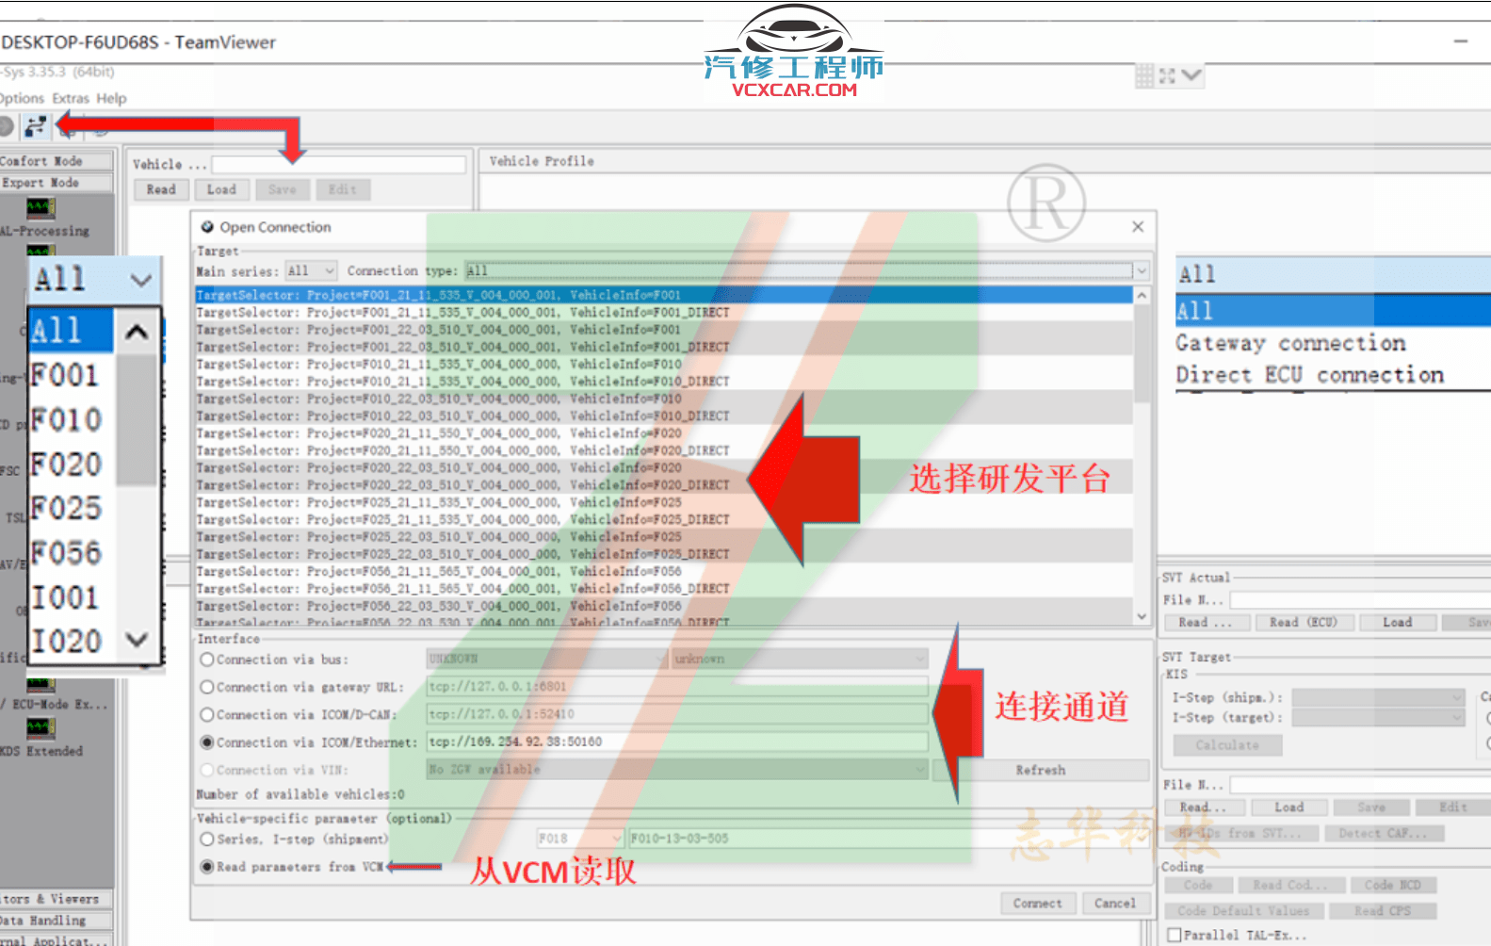Screen dimensions: 1491x946
Task: Click the Code NCD button
Action: click(1393, 885)
